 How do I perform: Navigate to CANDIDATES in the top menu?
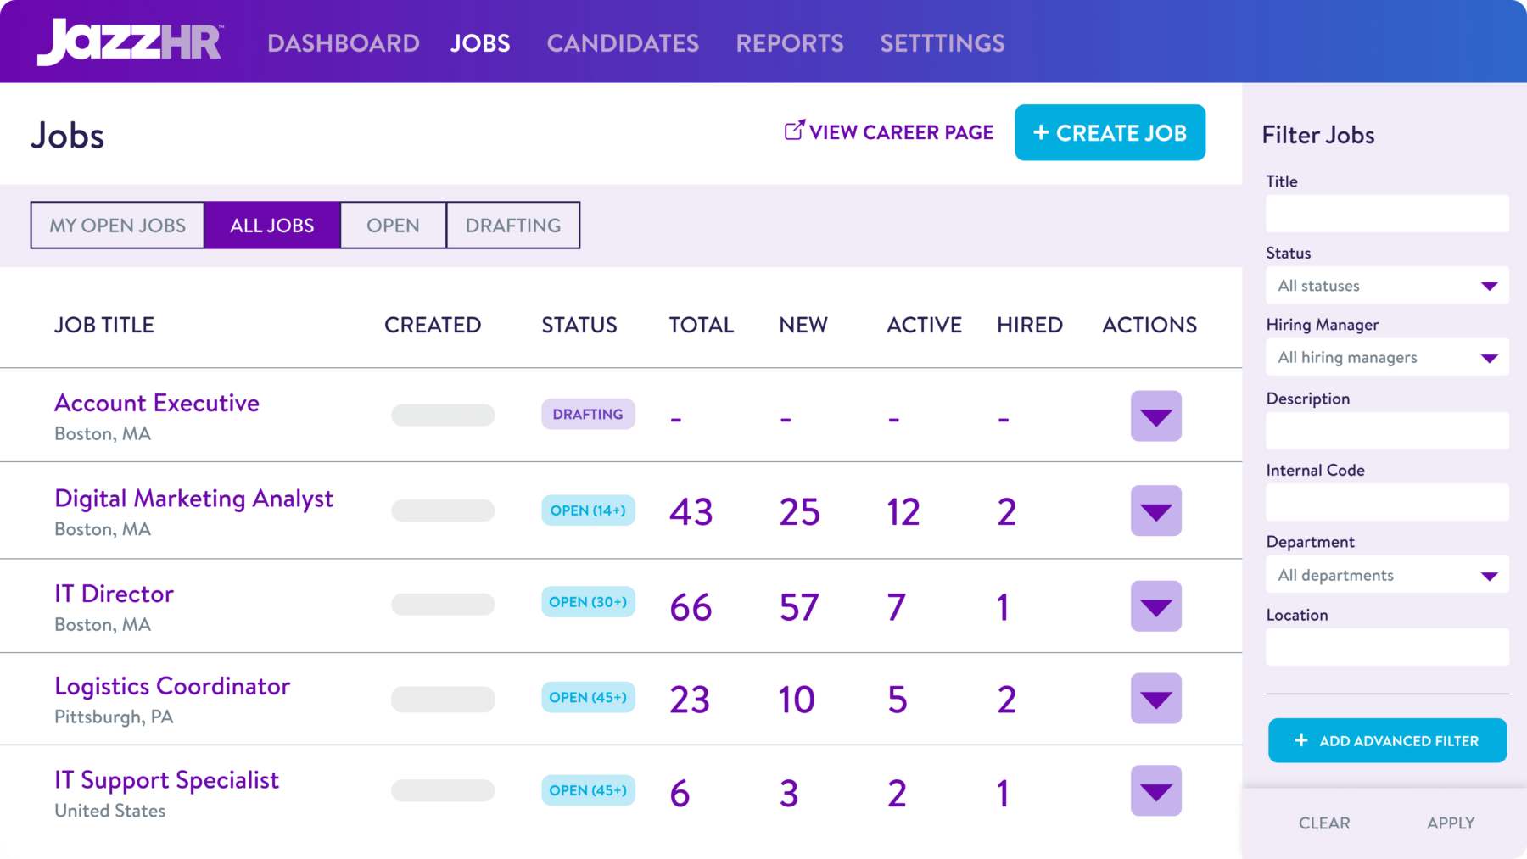(x=624, y=42)
